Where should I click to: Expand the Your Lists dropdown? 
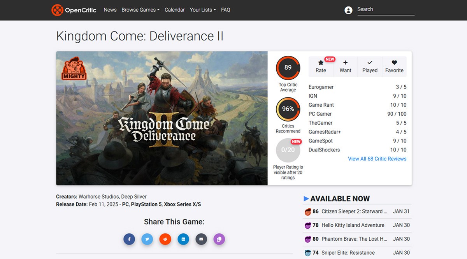click(203, 10)
